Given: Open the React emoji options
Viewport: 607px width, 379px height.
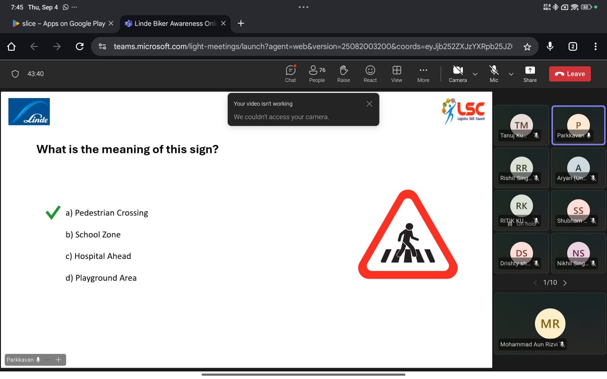Looking at the screenshot, I should tap(370, 73).
